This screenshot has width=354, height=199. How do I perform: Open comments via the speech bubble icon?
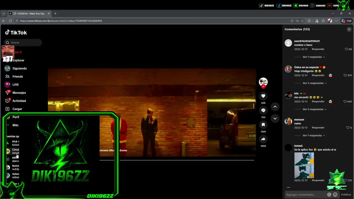[x=263, y=110]
